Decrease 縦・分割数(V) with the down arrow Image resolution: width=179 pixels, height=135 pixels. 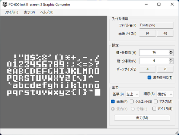click(171, 62)
